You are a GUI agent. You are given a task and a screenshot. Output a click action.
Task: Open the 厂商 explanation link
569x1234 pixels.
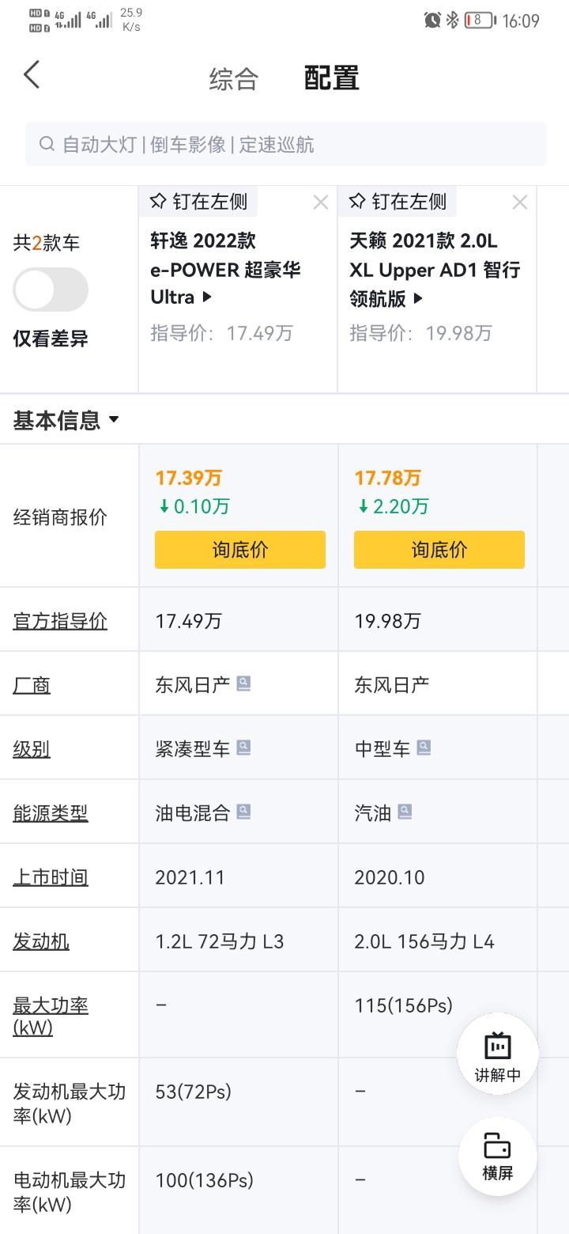click(x=32, y=685)
